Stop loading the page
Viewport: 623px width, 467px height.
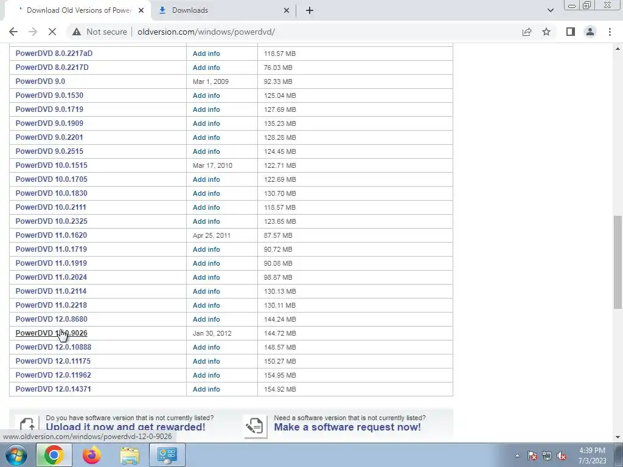click(52, 32)
